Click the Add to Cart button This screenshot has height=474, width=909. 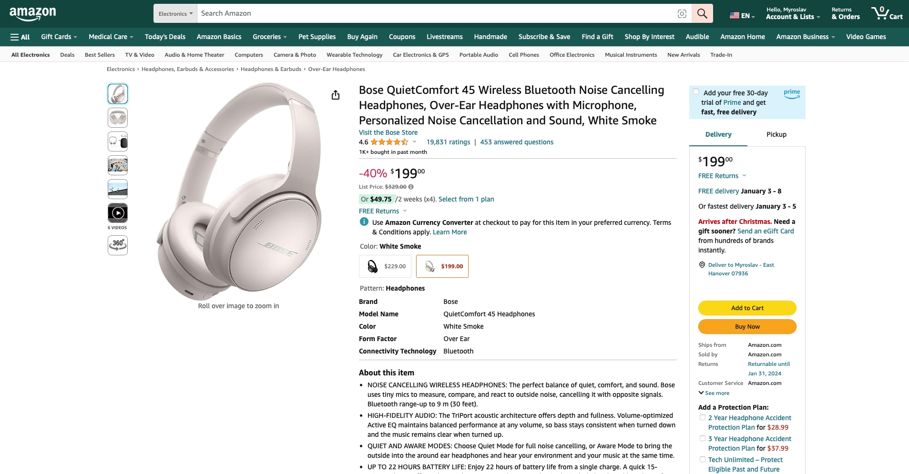pyautogui.click(x=747, y=308)
